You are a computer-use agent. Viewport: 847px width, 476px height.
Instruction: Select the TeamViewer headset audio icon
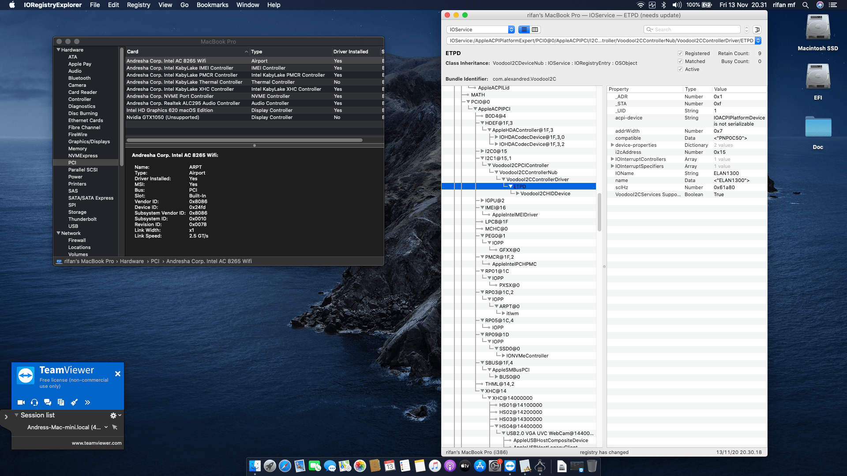(34, 402)
